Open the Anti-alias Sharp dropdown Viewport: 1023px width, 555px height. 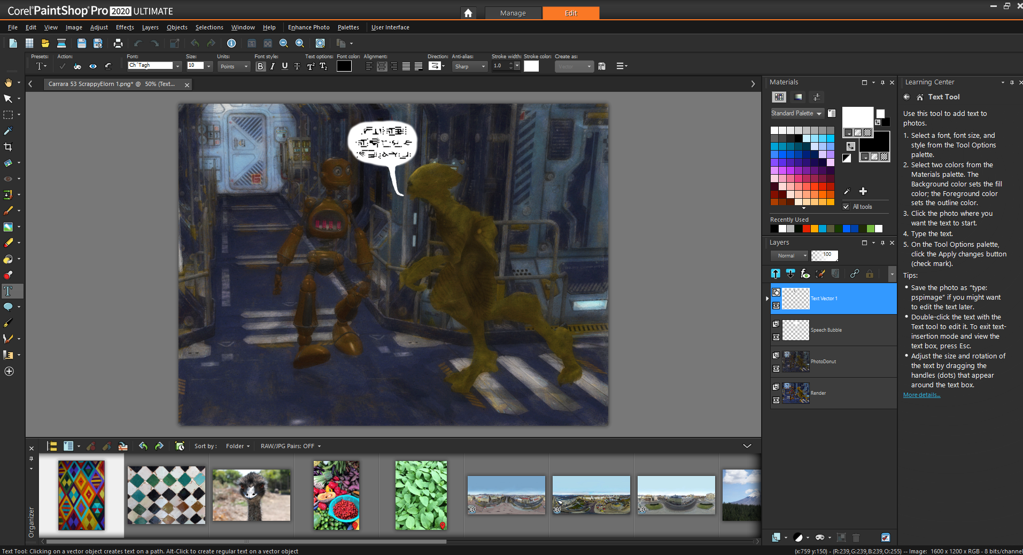470,66
